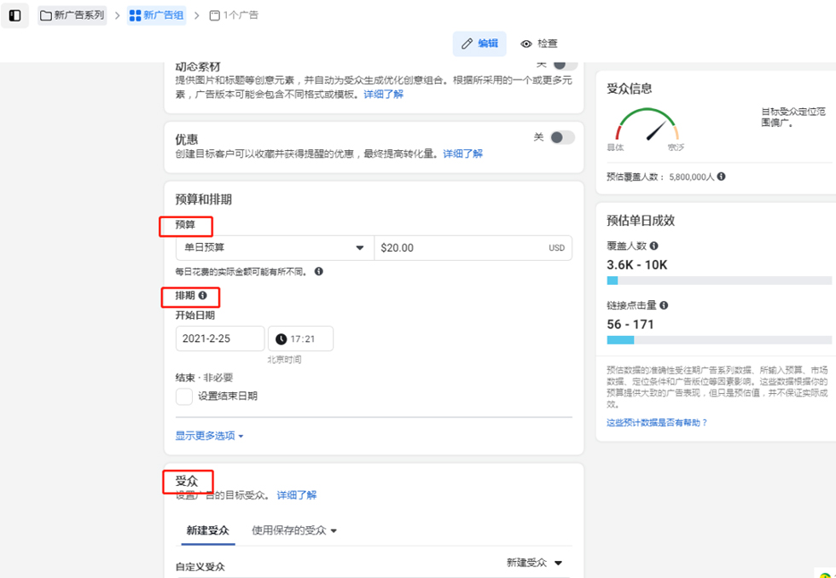Click the sidebar panel toggle icon

(15, 15)
